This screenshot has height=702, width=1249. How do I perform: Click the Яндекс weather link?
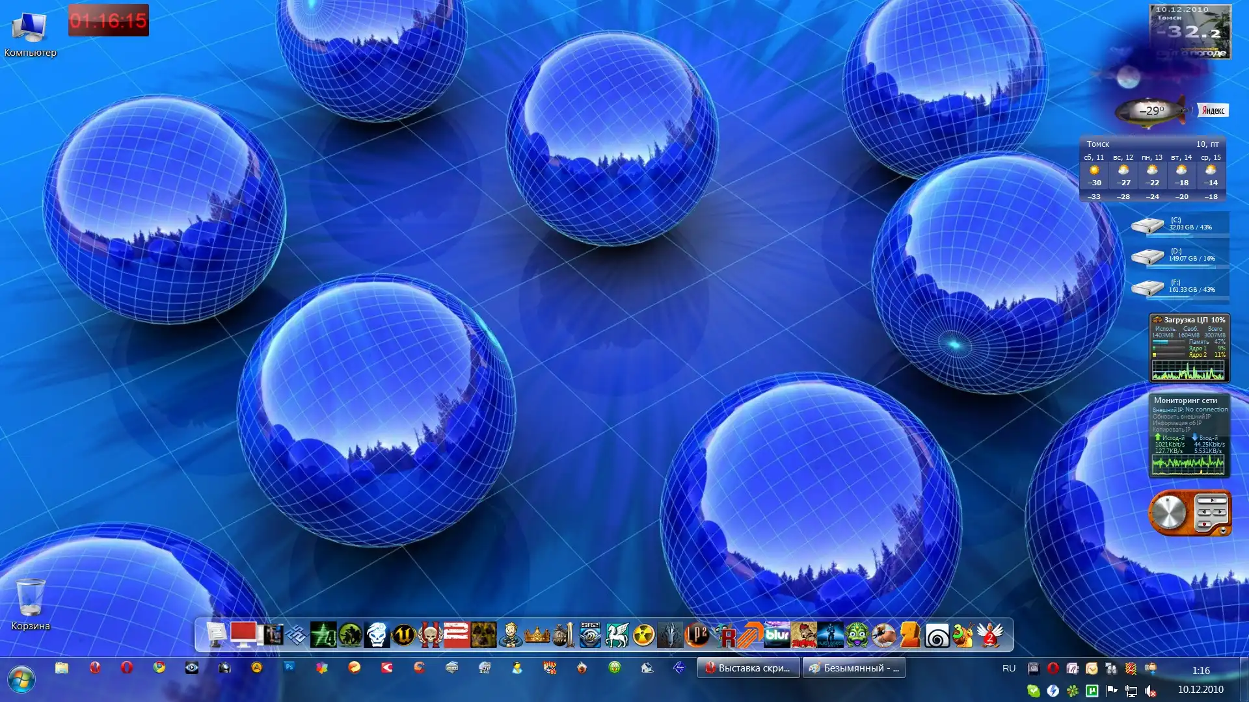(1213, 110)
